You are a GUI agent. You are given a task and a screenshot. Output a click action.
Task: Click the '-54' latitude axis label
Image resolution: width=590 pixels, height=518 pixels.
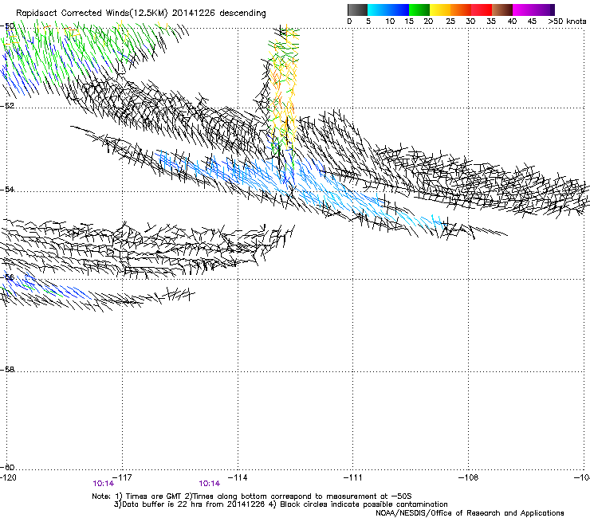pos(7,189)
